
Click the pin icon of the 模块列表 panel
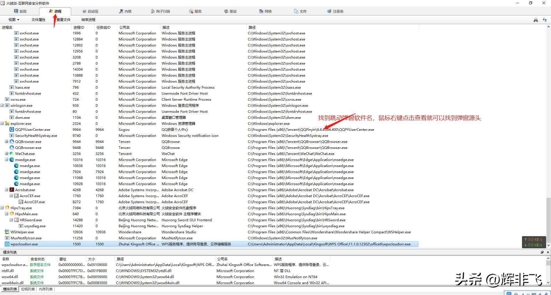pos(542,252)
